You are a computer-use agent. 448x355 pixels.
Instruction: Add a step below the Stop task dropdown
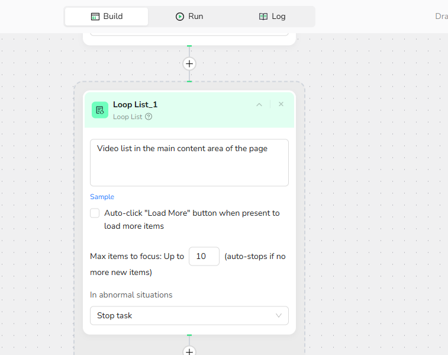(x=189, y=351)
